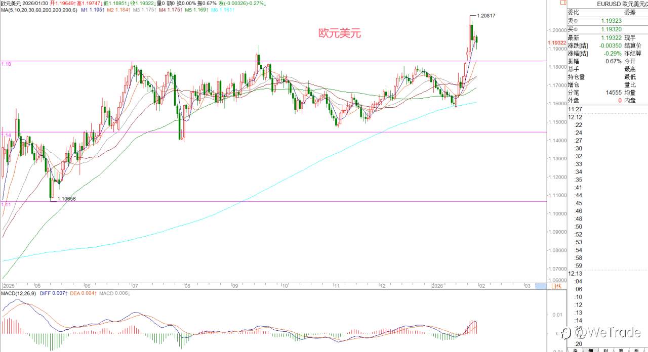Click the 持仓量 label

(x=576, y=77)
